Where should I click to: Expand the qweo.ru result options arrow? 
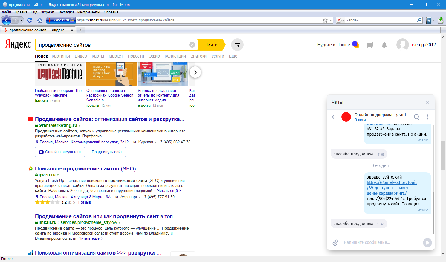(58, 175)
